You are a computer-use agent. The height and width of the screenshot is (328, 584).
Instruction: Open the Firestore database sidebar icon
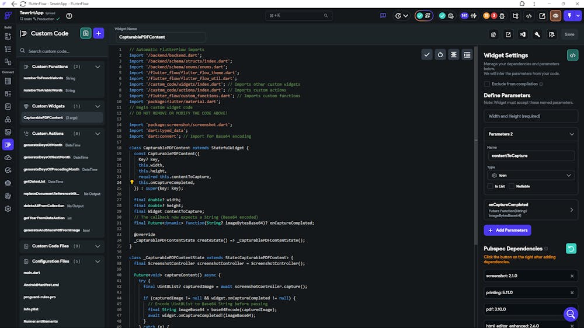tap(8, 81)
